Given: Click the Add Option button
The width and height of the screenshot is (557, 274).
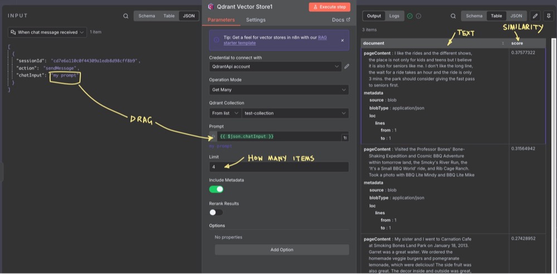Looking at the screenshot, I should (x=282, y=249).
